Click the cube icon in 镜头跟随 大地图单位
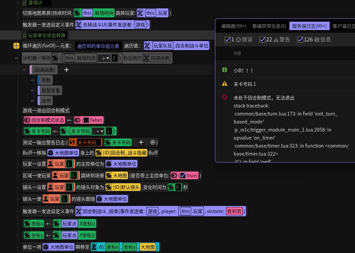This screenshot has width=355, height=253. coord(99,199)
